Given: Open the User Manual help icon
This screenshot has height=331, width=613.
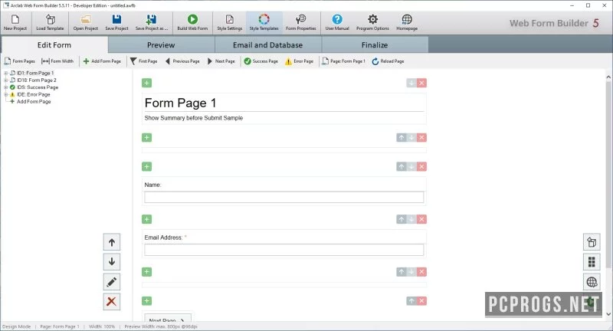Looking at the screenshot, I should tap(337, 22).
